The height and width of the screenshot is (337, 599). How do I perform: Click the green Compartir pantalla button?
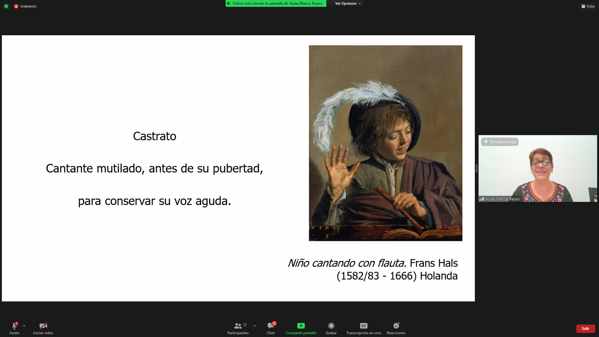301,328
